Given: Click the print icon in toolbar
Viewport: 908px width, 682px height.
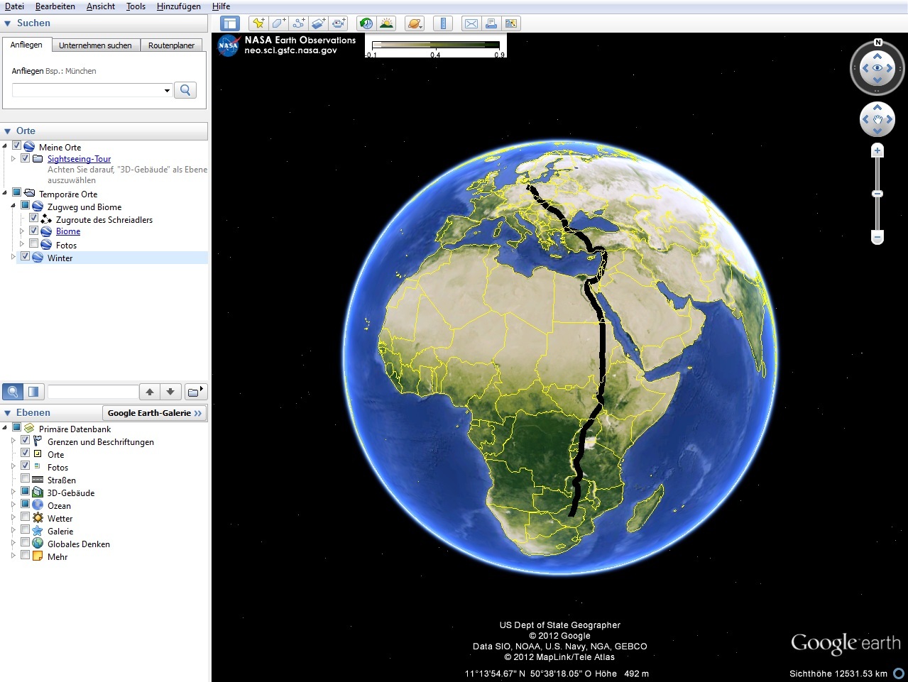Looking at the screenshot, I should click(491, 23).
